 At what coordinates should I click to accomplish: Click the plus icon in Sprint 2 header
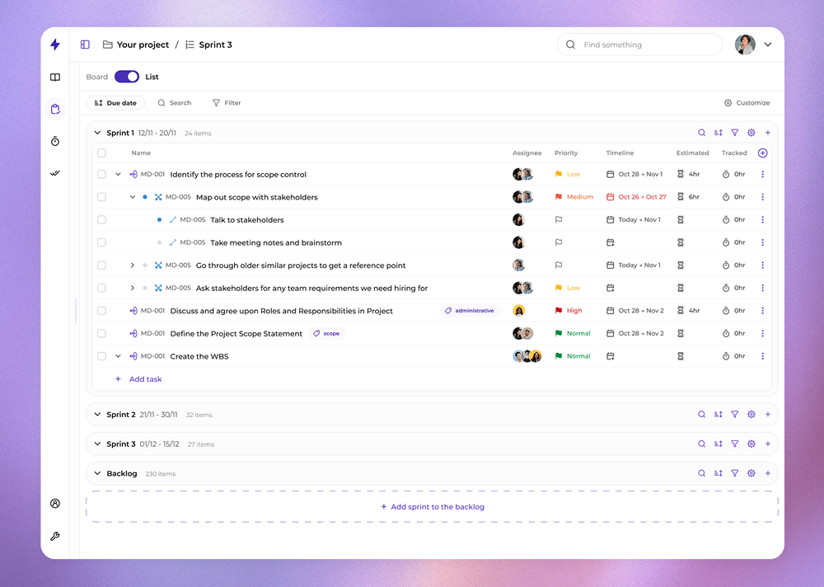pyautogui.click(x=768, y=415)
